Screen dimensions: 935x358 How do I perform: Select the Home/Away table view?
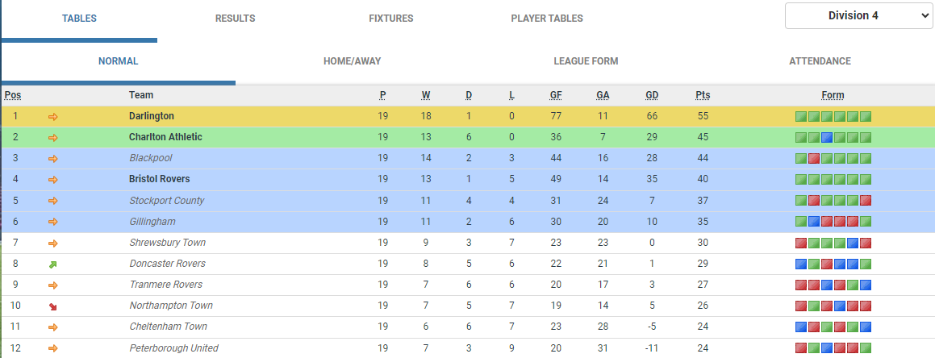pos(353,61)
